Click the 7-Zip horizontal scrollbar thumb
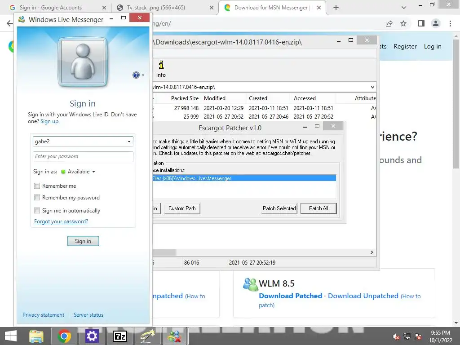 (164, 252)
